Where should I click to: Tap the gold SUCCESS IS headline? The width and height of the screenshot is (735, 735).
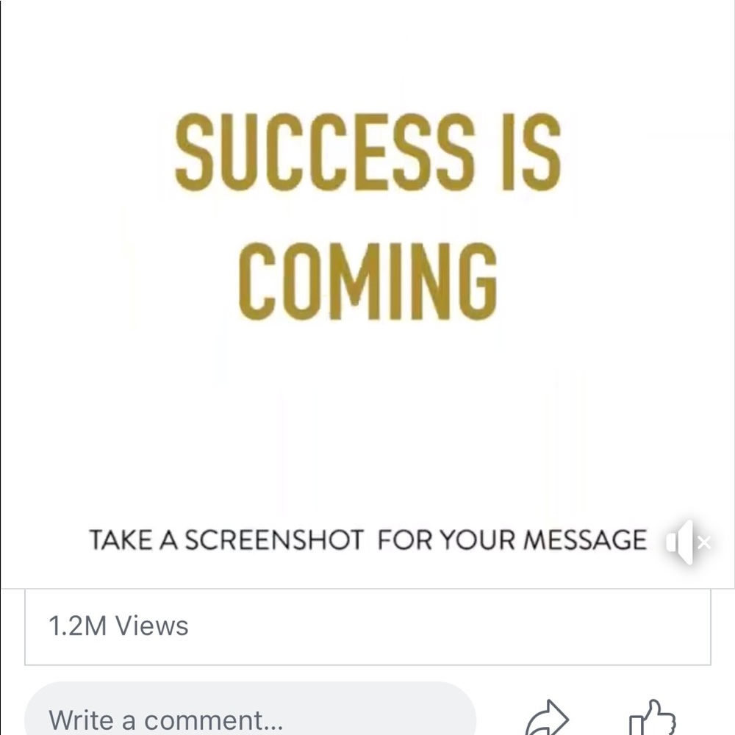368,153
